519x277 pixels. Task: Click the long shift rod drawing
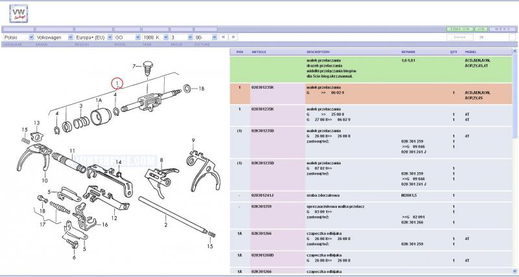pyautogui.click(x=173, y=215)
